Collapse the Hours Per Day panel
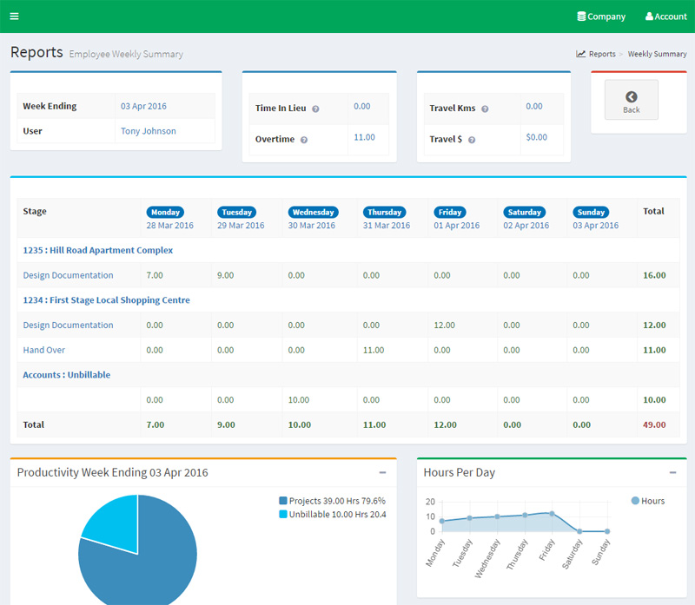 click(672, 473)
